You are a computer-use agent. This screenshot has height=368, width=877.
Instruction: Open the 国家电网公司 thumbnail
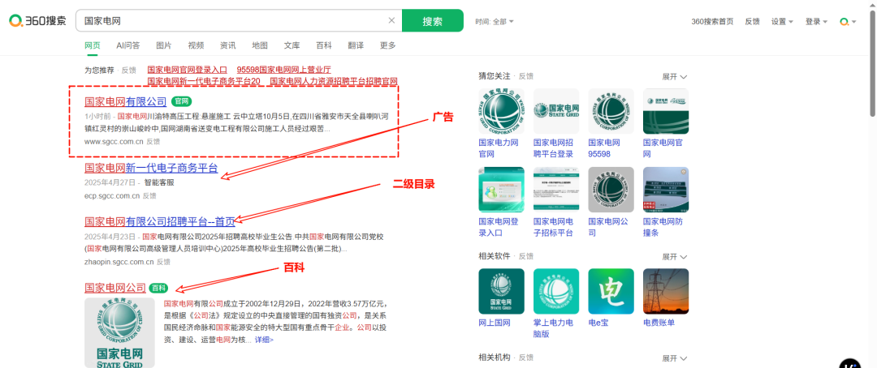[x=611, y=190]
